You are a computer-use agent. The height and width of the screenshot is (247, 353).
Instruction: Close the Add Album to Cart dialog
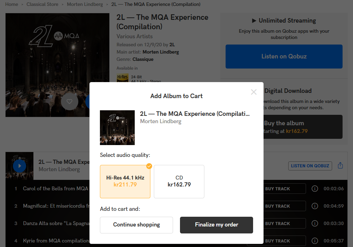point(254,92)
